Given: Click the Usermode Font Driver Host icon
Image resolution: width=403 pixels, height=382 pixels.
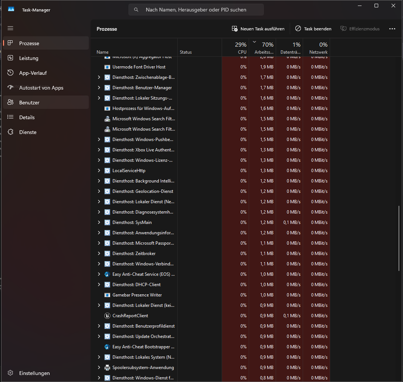Looking at the screenshot, I should pos(107,67).
